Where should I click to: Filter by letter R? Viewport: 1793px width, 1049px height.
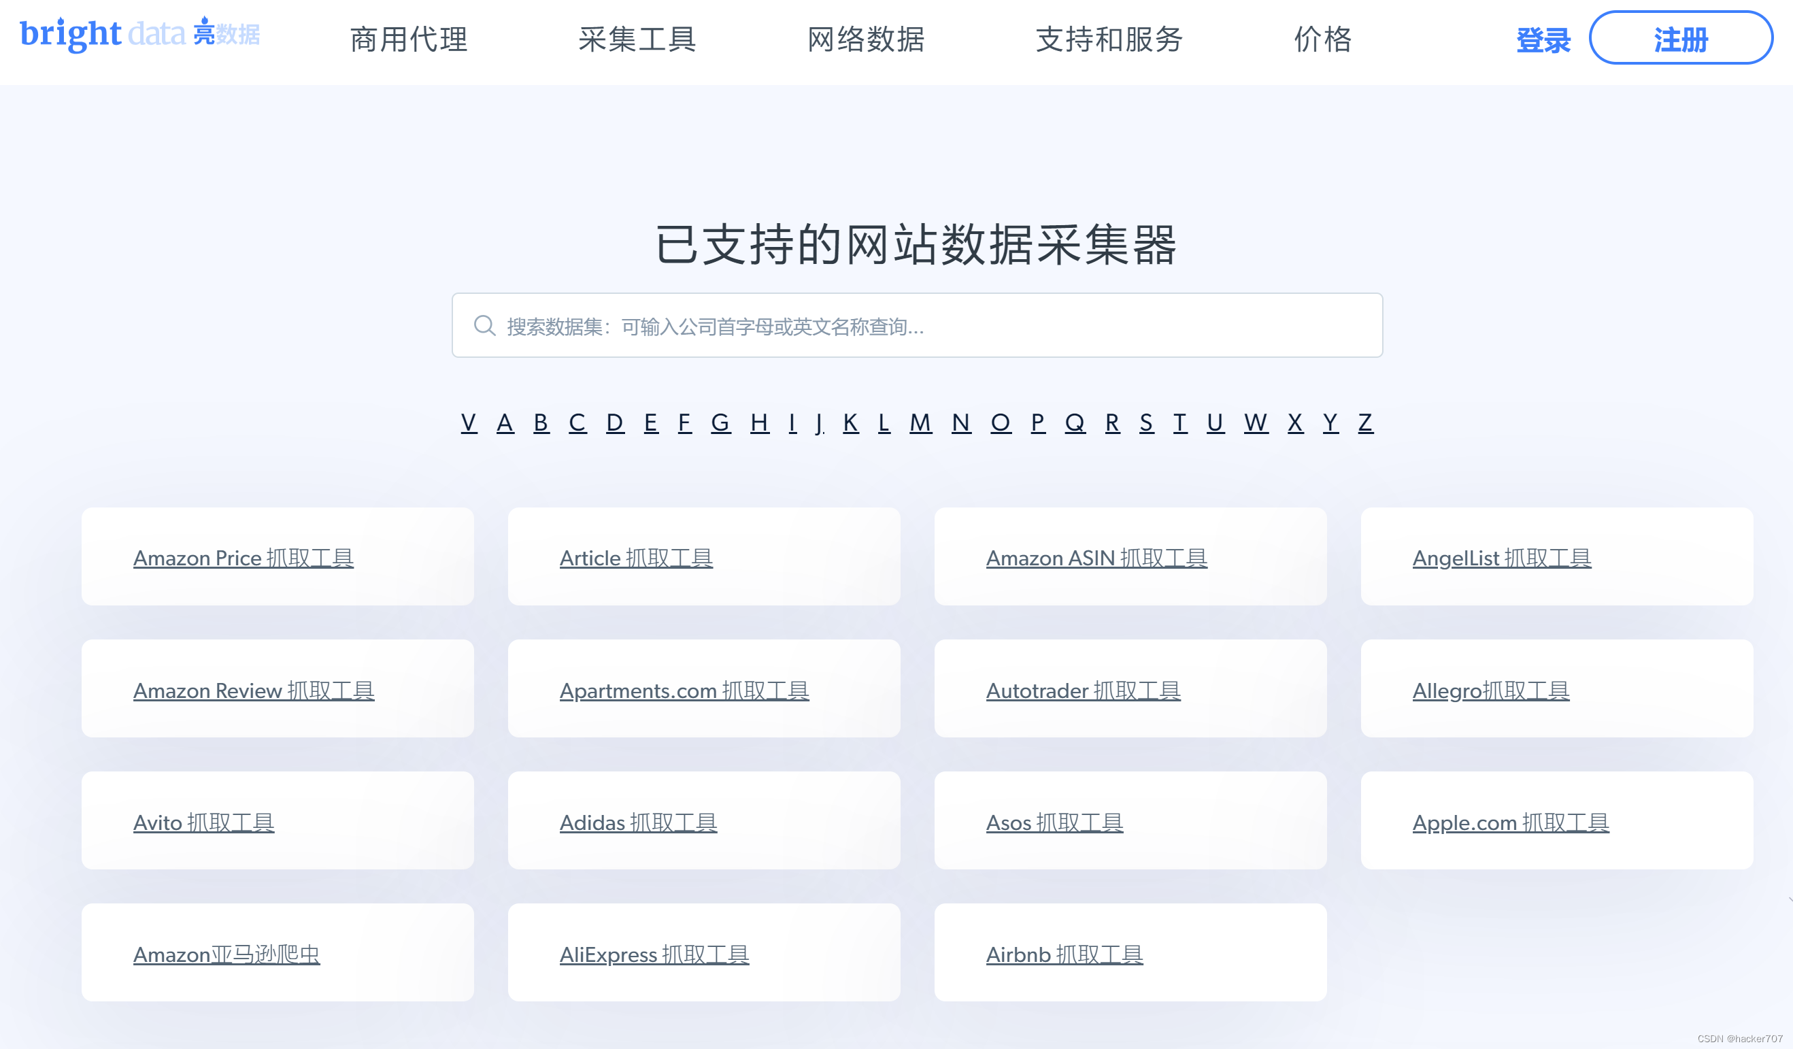tap(1113, 422)
